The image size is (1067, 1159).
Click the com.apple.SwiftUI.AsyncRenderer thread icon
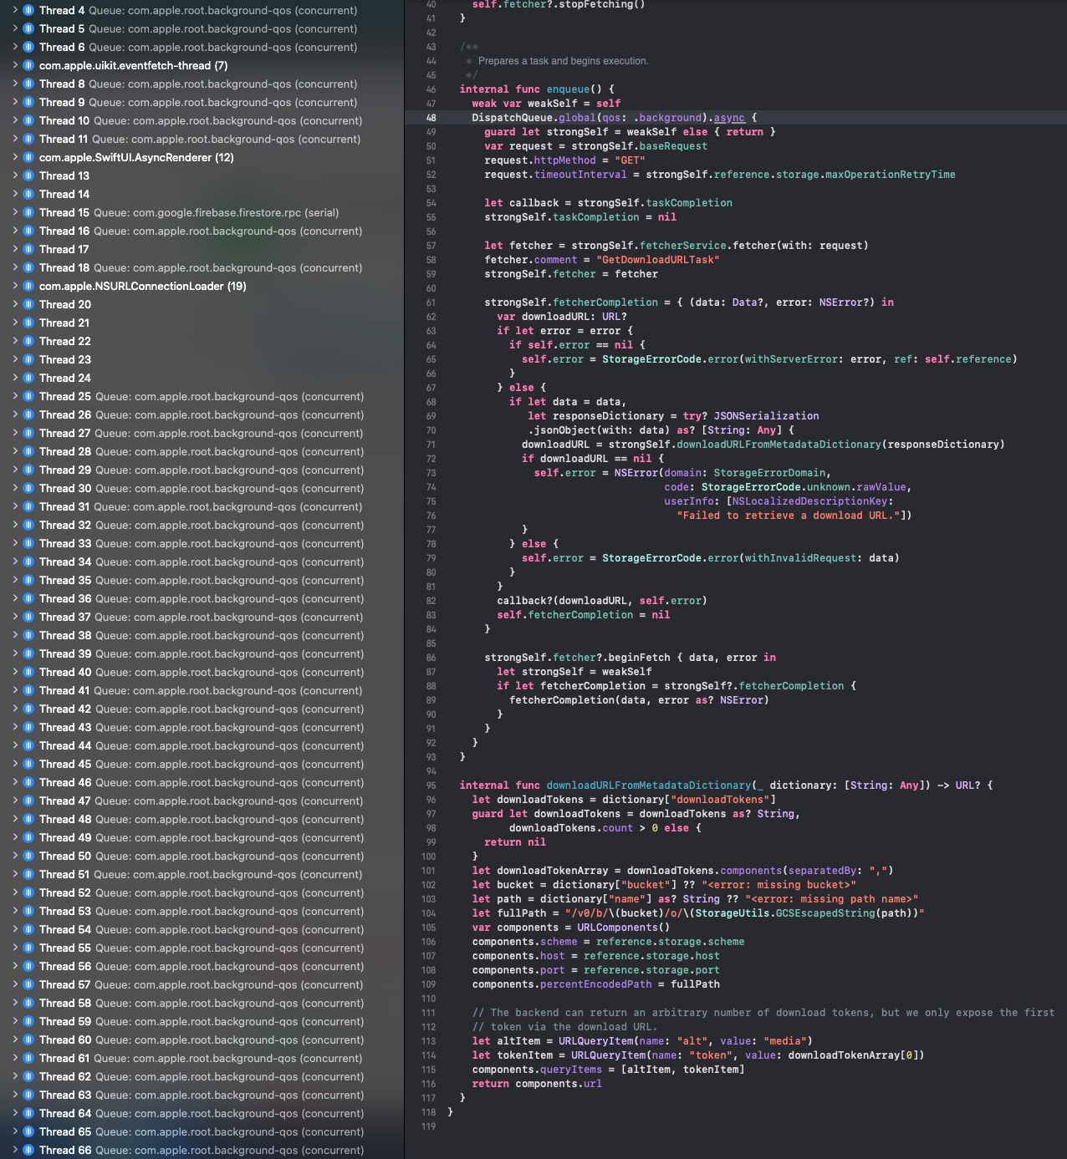point(29,157)
